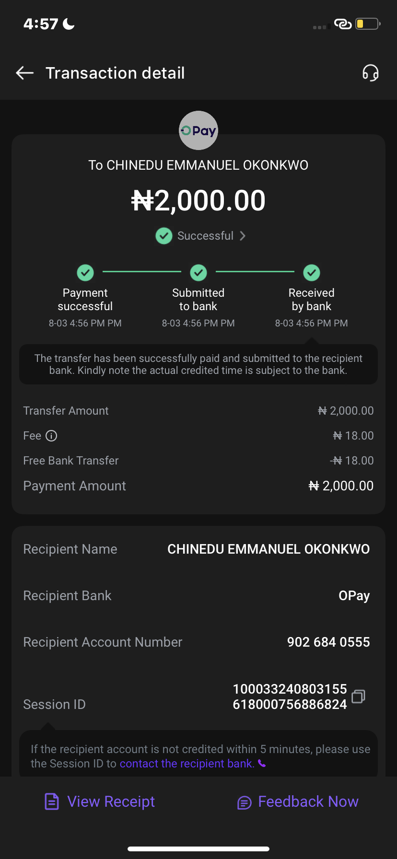
Task: Open customer support headset icon
Action: click(370, 73)
